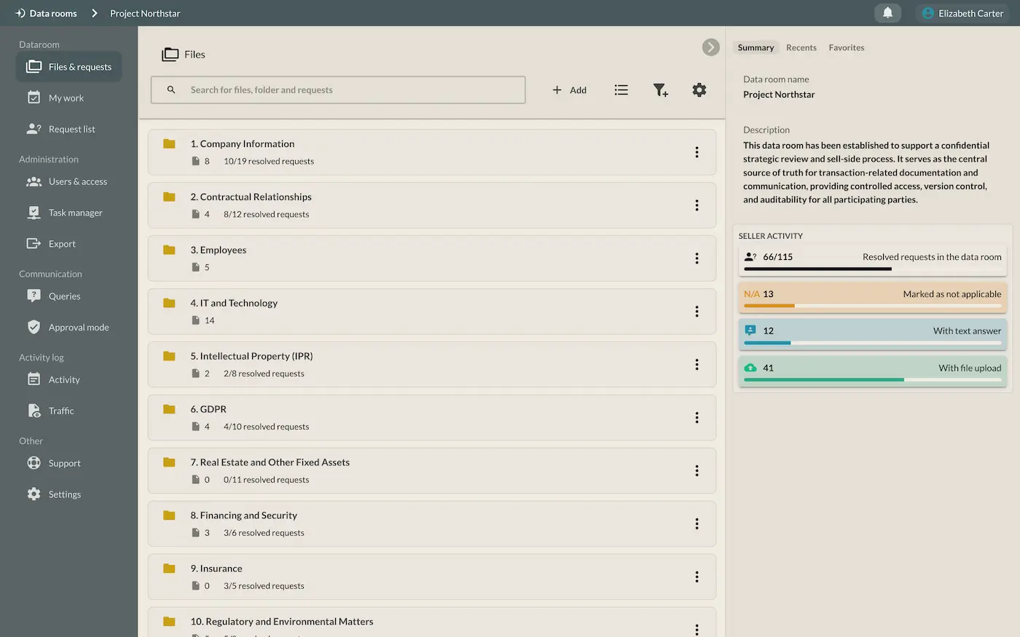The width and height of the screenshot is (1020, 637).
Task: Click 10/19 resolved requests text
Action: pyautogui.click(x=269, y=161)
